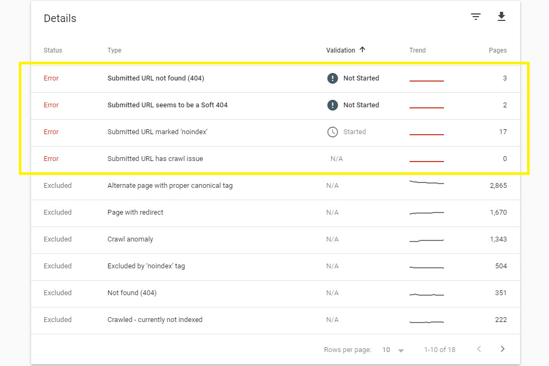Click 'Not Started' text in Soft 404 row
The height and width of the screenshot is (366, 549).
point(361,105)
